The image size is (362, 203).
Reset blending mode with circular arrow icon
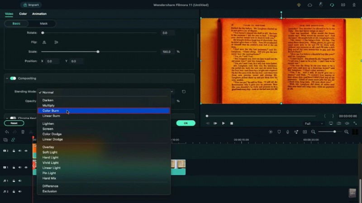point(184,92)
